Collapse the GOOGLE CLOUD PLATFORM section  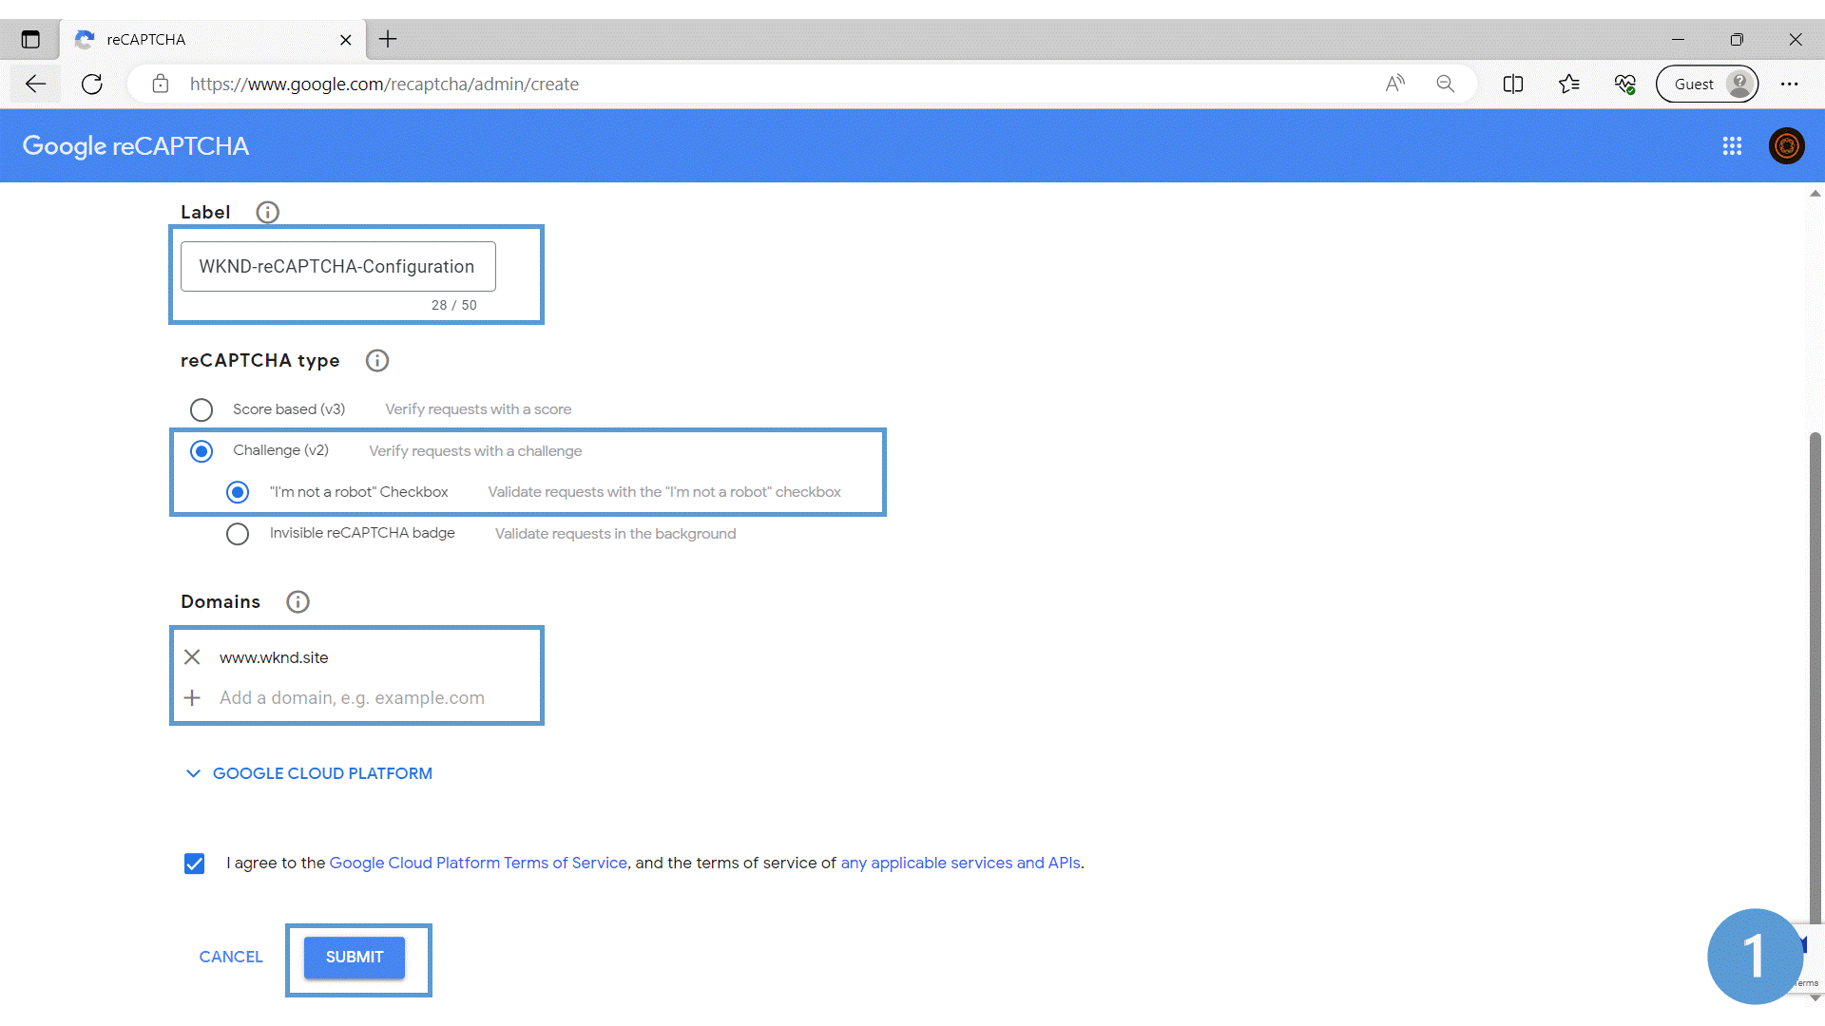[193, 773]
